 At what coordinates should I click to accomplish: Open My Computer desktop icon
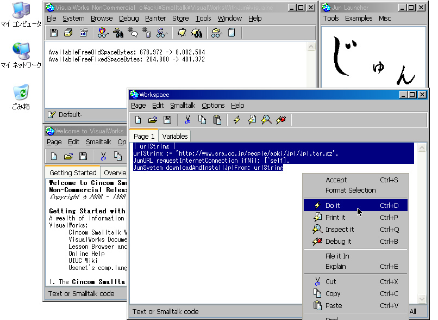pyautogui.click(x=21, y=15)
